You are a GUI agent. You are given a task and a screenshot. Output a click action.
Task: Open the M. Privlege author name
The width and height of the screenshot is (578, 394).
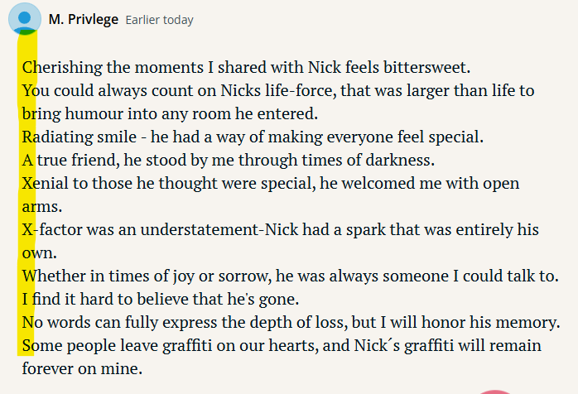tap(84, 19)
